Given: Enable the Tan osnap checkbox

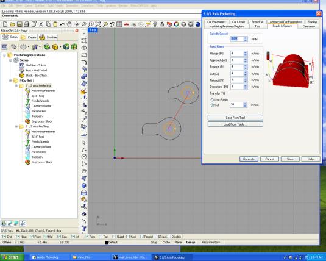Looking at the screenshot, I should click(x=101, y=237).
